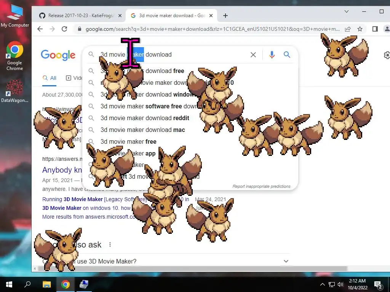Open Anybody kn... answers result link
The image size is (390, 292).
pyautogui.click(x=62, y=170)
